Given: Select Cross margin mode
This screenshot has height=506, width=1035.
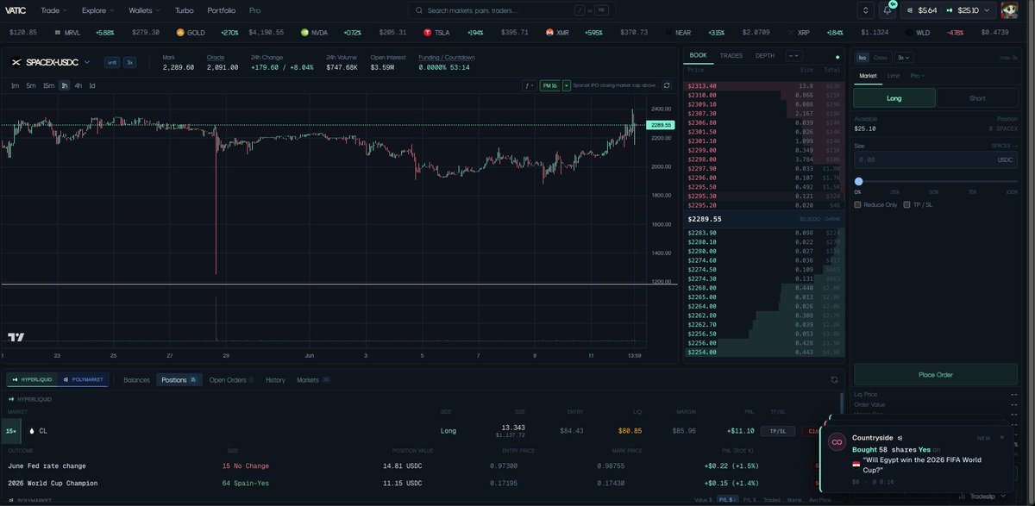Looking at the screenshot, I should coord(881,57).
